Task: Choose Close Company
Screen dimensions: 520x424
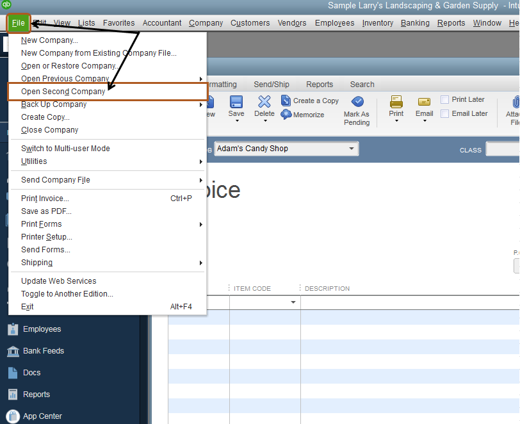Action: coord(107,130)
